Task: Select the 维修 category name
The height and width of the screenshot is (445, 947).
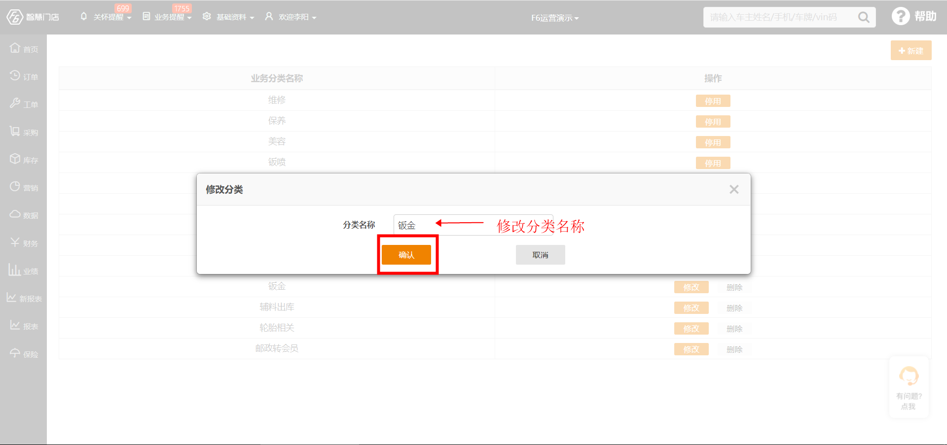Action: [x=277, y=100]
